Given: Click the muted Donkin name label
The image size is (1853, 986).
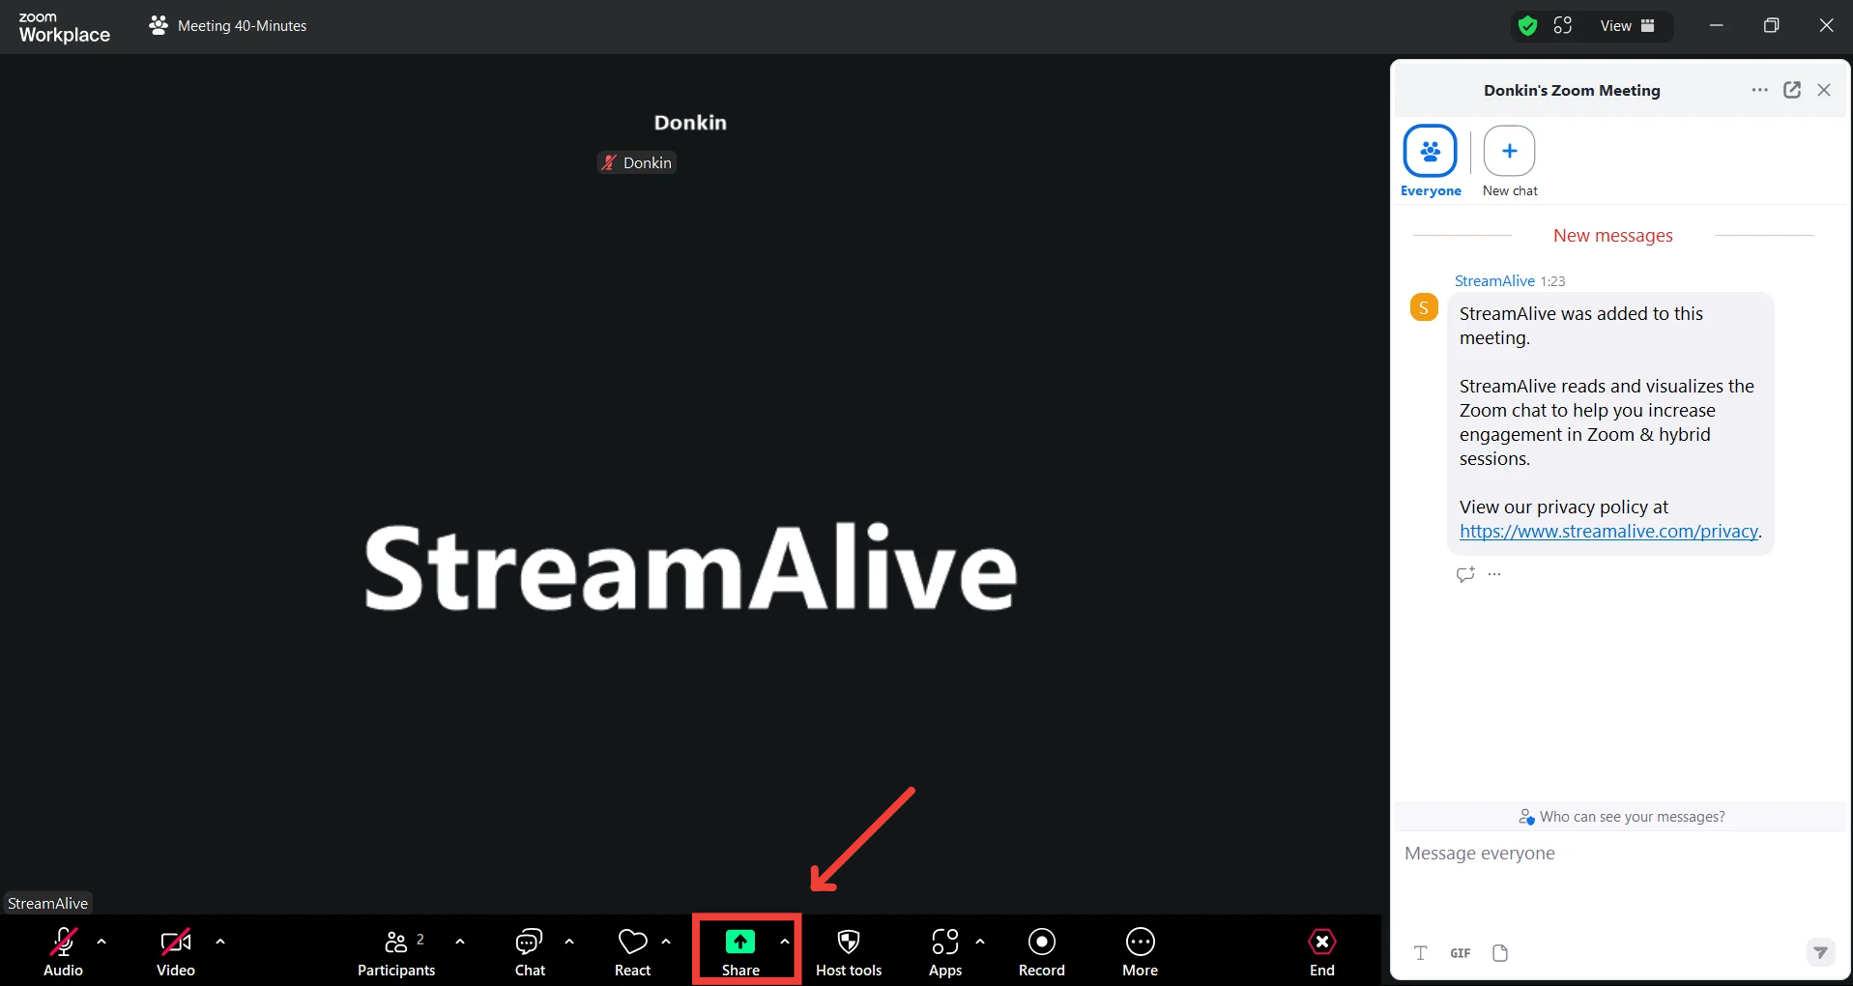Looking at the screenshot, I should [636, 162].
